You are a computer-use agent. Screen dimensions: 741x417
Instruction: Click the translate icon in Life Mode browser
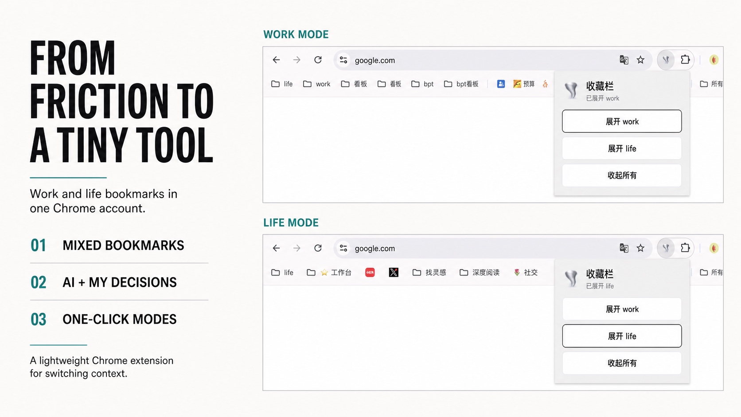[624, 248]
